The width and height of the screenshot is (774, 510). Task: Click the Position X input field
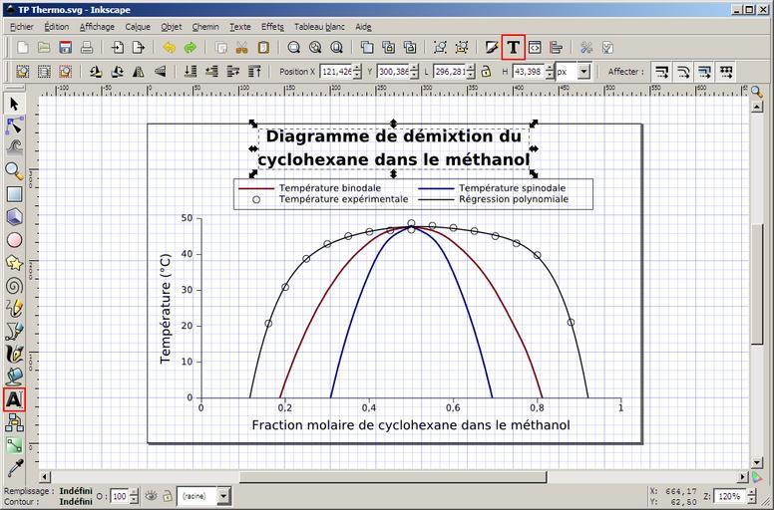click(x=333, y=72)
